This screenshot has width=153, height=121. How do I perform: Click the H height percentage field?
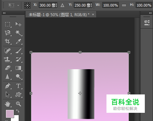(x=144, y=5)
